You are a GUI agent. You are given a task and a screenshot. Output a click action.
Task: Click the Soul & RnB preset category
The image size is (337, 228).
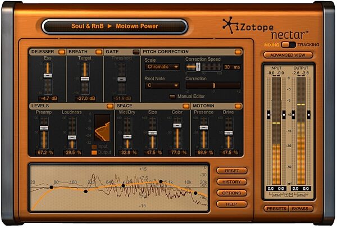(88, 26)
